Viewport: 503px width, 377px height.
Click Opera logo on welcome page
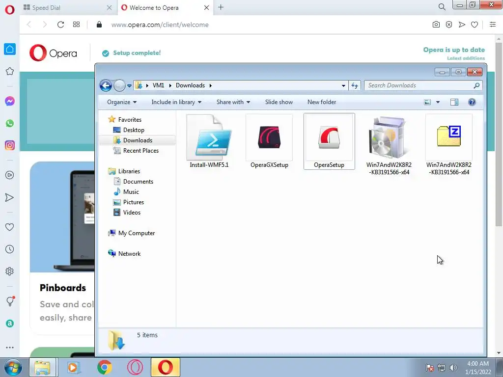pos(53,53)
